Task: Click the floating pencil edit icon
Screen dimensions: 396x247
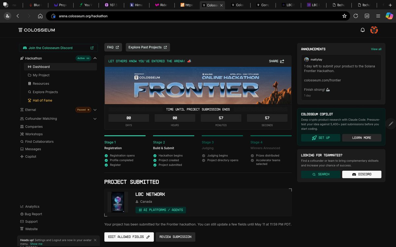Action: (391, 123)
